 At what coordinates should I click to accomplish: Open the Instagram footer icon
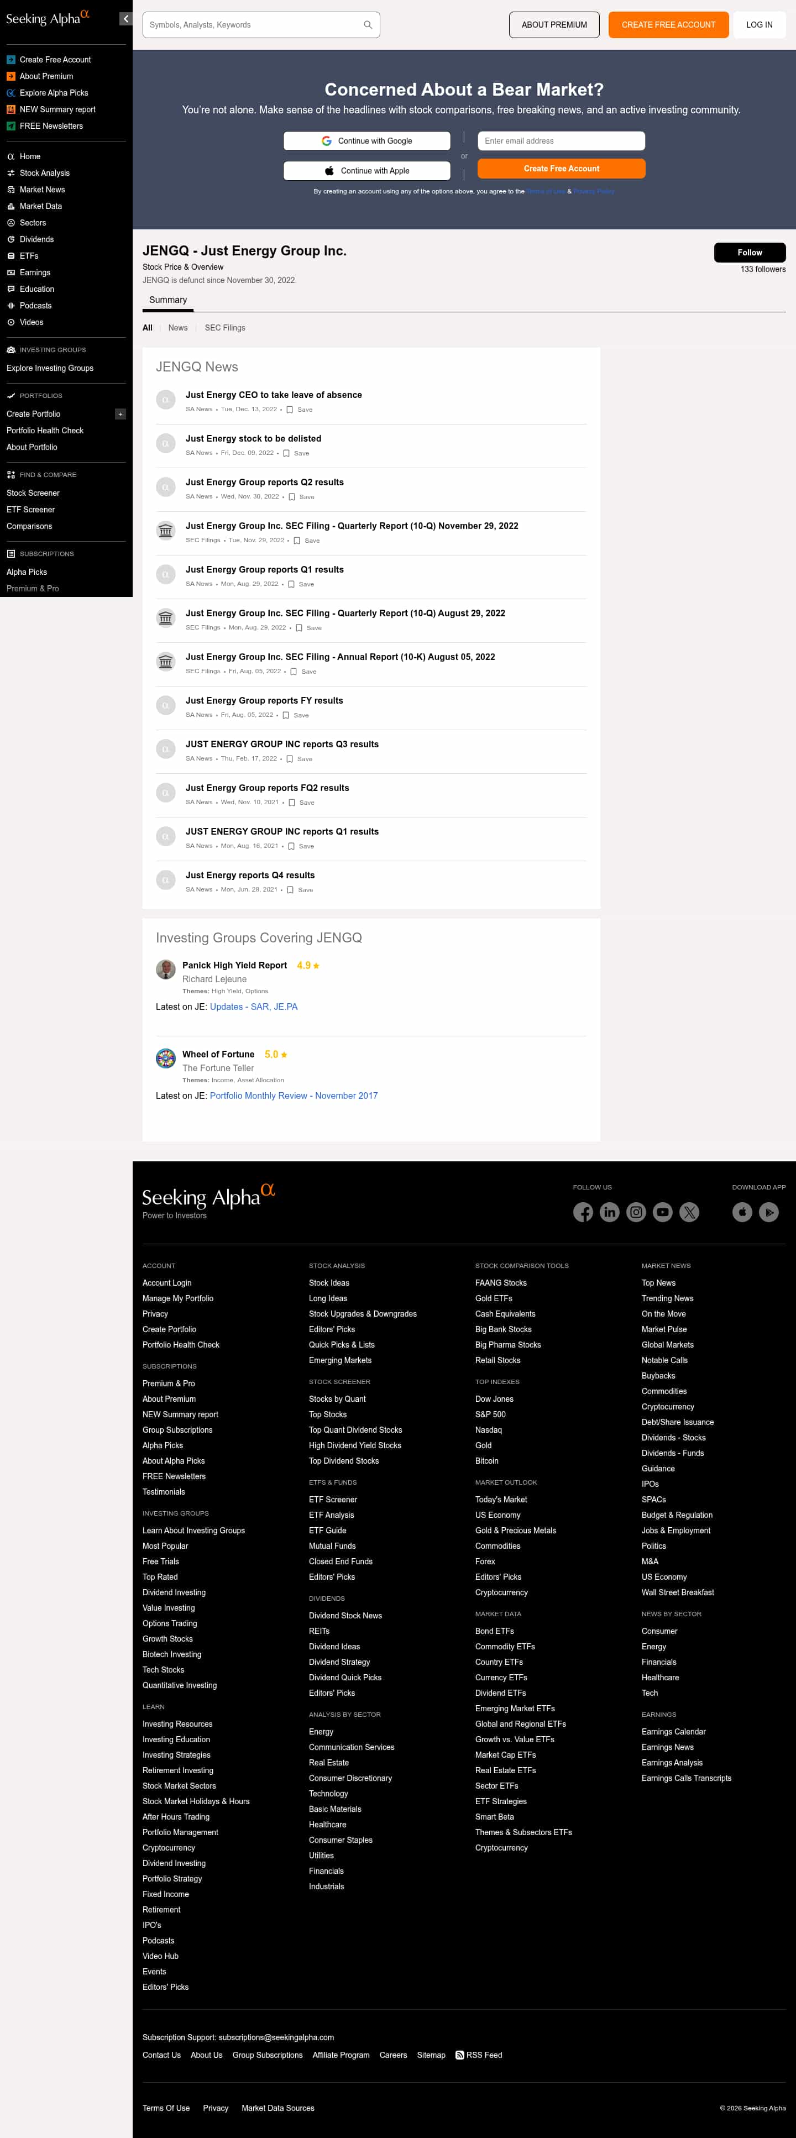pos(636,1212)
